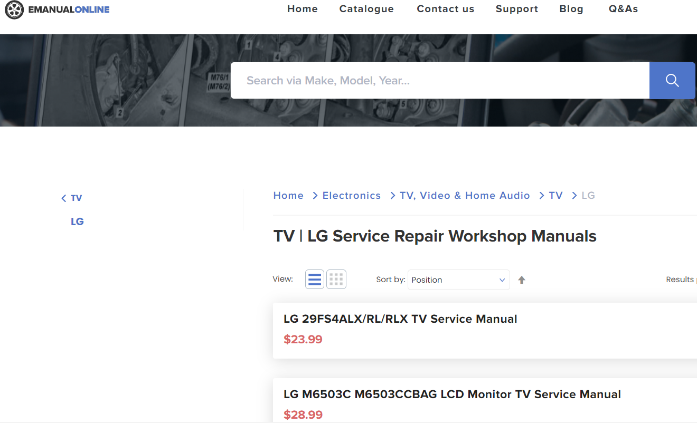Click the Home breadcrumb link
697x424 pixels.
[288, 196]
